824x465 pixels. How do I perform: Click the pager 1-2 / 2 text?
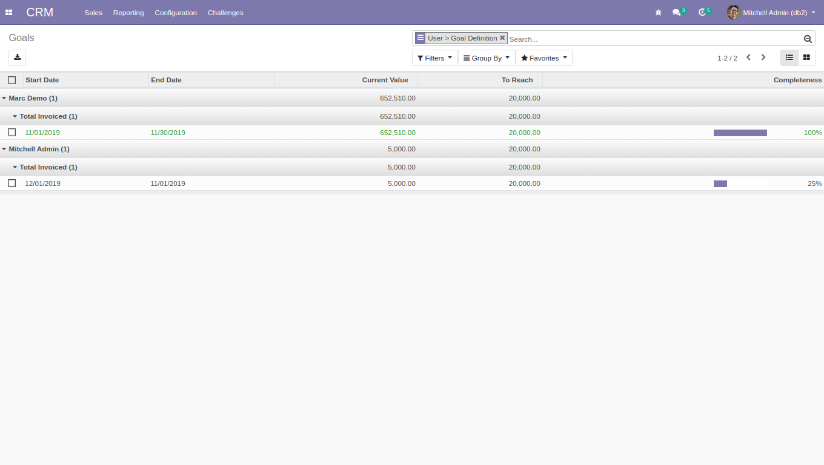coord(727,58)
